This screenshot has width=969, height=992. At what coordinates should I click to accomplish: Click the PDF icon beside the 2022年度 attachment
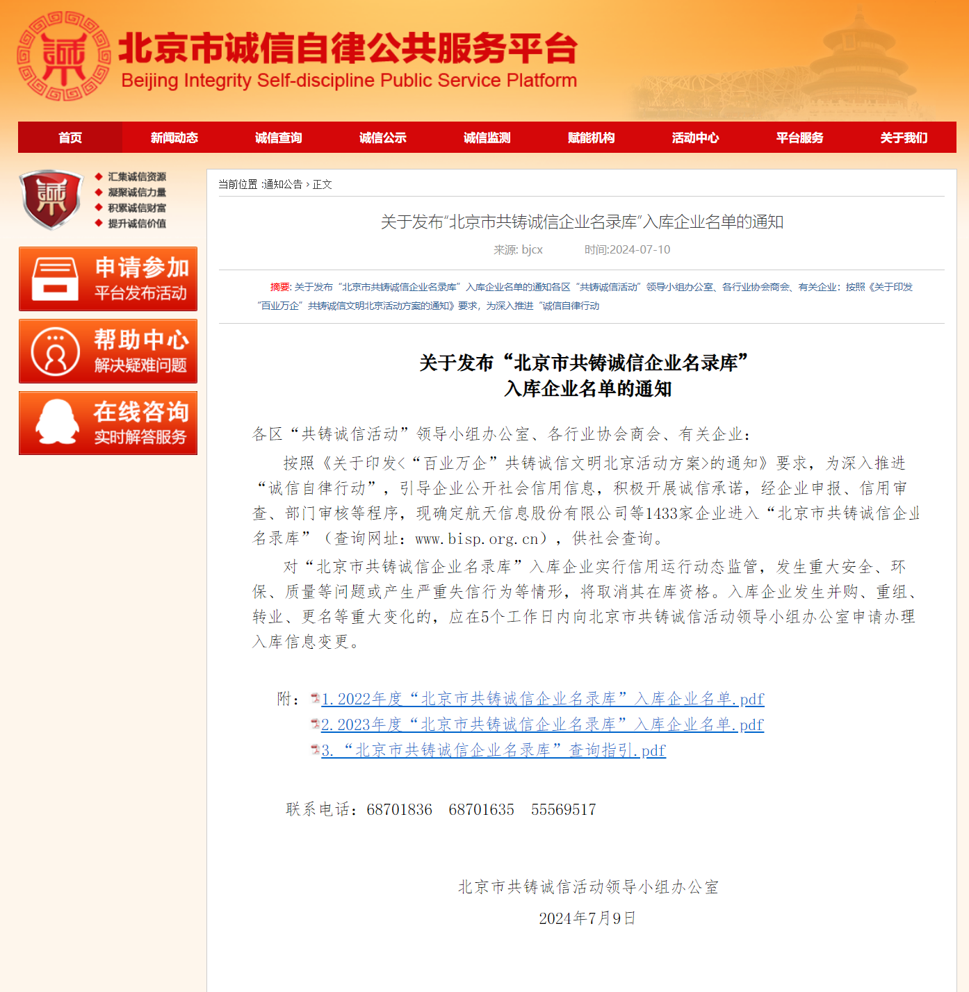coord(315,698)
